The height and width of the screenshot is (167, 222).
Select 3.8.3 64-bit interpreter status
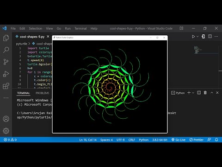tap(160, 140)
